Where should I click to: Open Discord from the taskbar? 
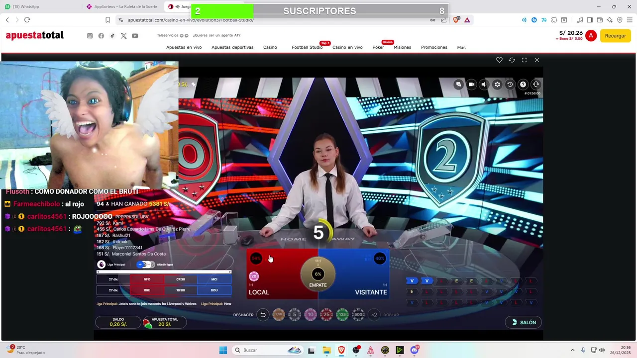(x=415, y=350)
